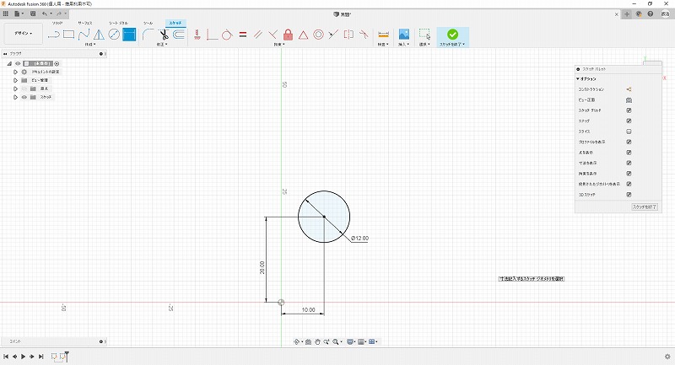Screen dimensions: 675x365
Task: Click the green スケッチを終了 checkmark button
Action: pos(453,34)
